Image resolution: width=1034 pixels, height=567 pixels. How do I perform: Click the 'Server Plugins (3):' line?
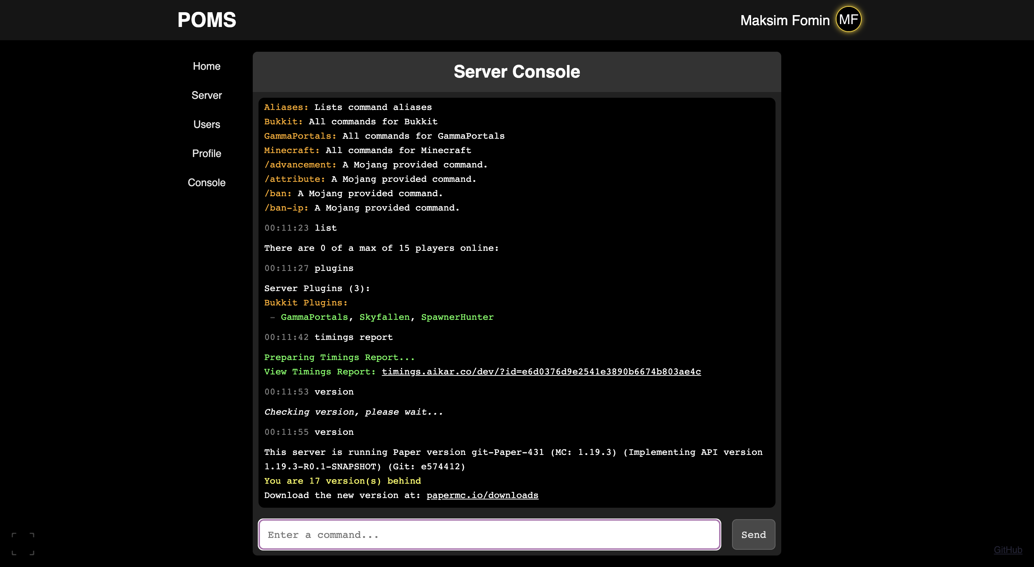pyautogui.click(x=317, y=288)
